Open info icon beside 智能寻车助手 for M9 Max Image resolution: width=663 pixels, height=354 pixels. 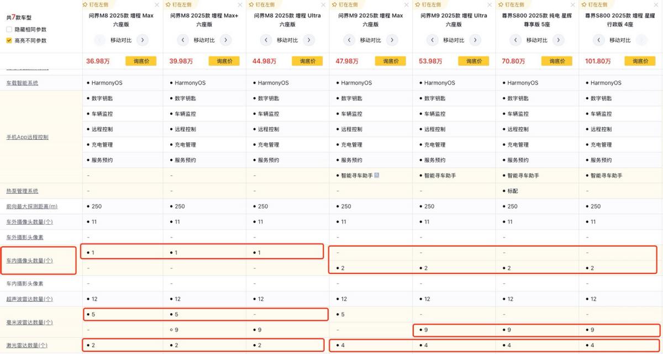(x=376, y=176)
